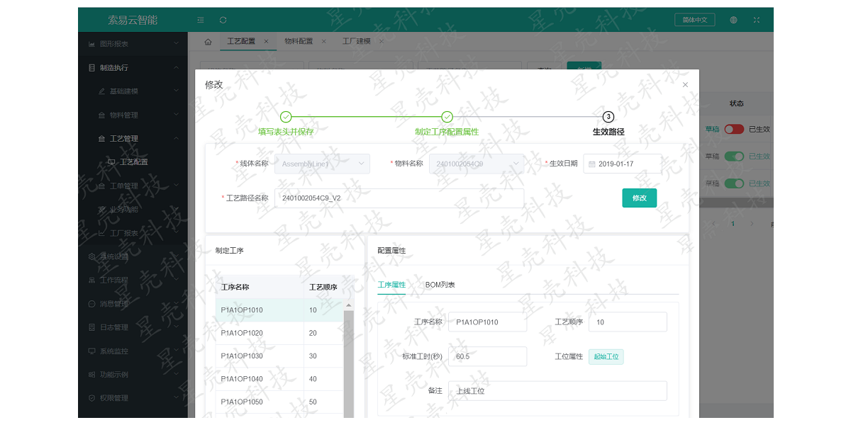Close the 工厂建模 tab with its X
Image resolution: width=851 pixels, height=425 pixels.
point(381,41)
